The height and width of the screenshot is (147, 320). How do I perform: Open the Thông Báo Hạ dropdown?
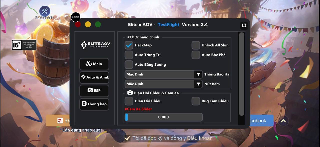[163, 74]
